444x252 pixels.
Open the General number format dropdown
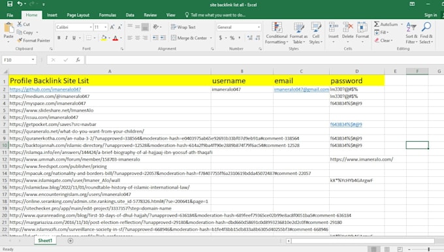[259, 27]
